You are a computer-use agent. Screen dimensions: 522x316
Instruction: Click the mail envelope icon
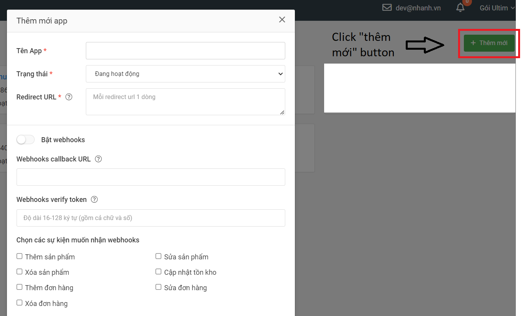387,8
